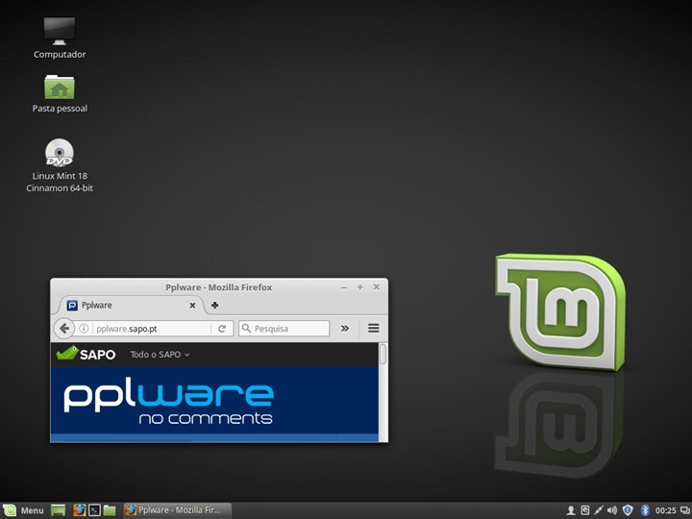Click the search magnifier icon in Pesquisa box
The height and width of the screenshot is (519, 692).
click(x=247, y=329)
